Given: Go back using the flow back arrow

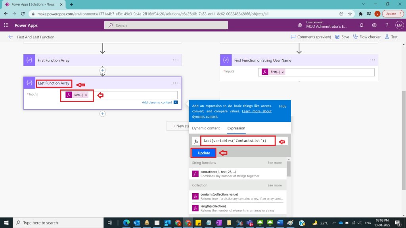Looking at the screenshot, I should (10, 37).
